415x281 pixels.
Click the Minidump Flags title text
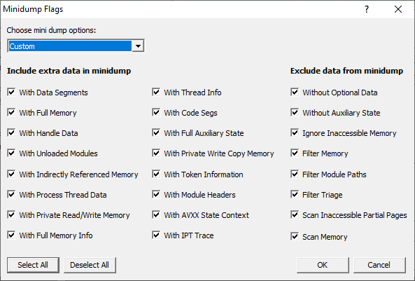(33, 9)
